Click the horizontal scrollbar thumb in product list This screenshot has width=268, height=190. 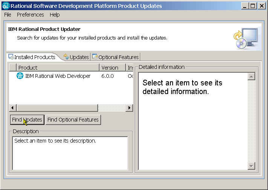coord(57,108)
